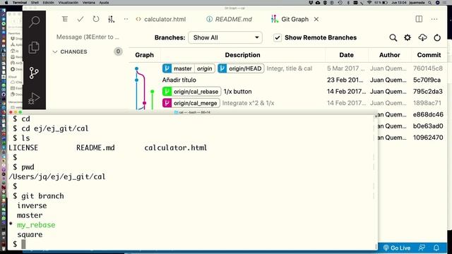Select commit hash 1898ac71
452x254 pixels.
click(427, 103)
